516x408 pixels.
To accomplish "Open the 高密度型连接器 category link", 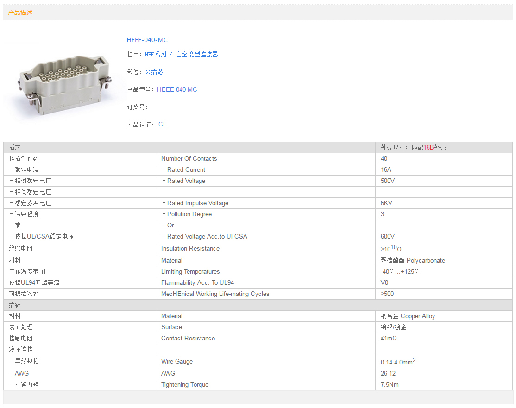I will coord(196,55).
